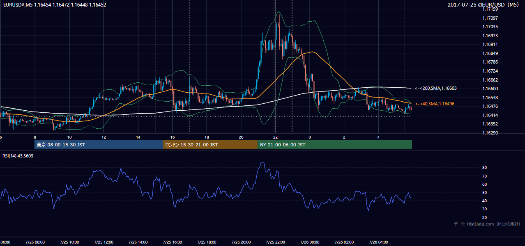This screenshot has height=246, width=525.
Task: Click the 40 SMA label reading 1.16496
Action: pyautogui.click(x=435, y=104)
